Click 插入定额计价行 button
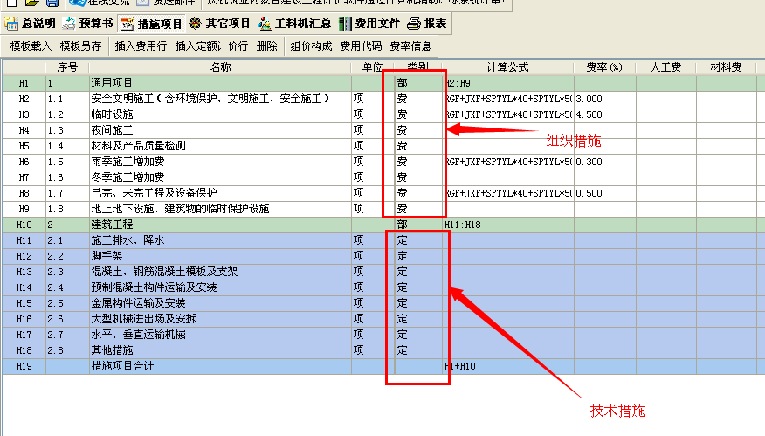This screenshot has height=436, width=765. point(211,45)
